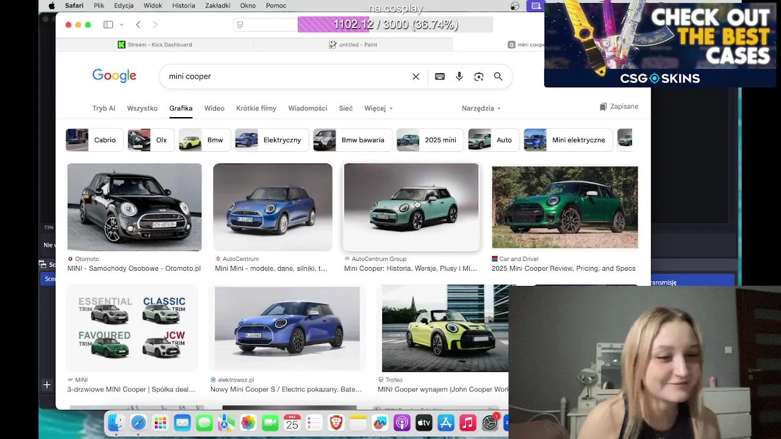Filter images by the Auto chip

493,140
